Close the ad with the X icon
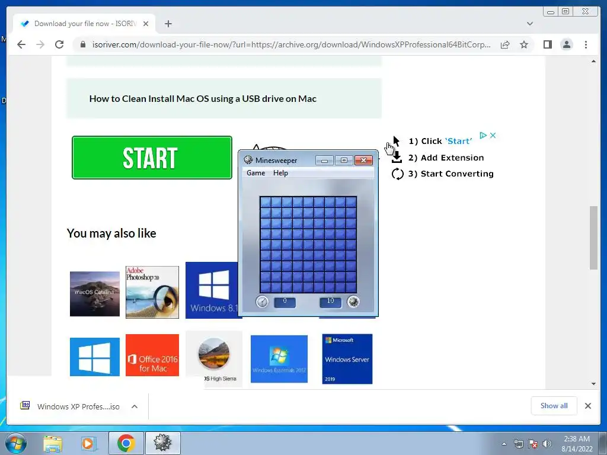 [x=493, y=136]
